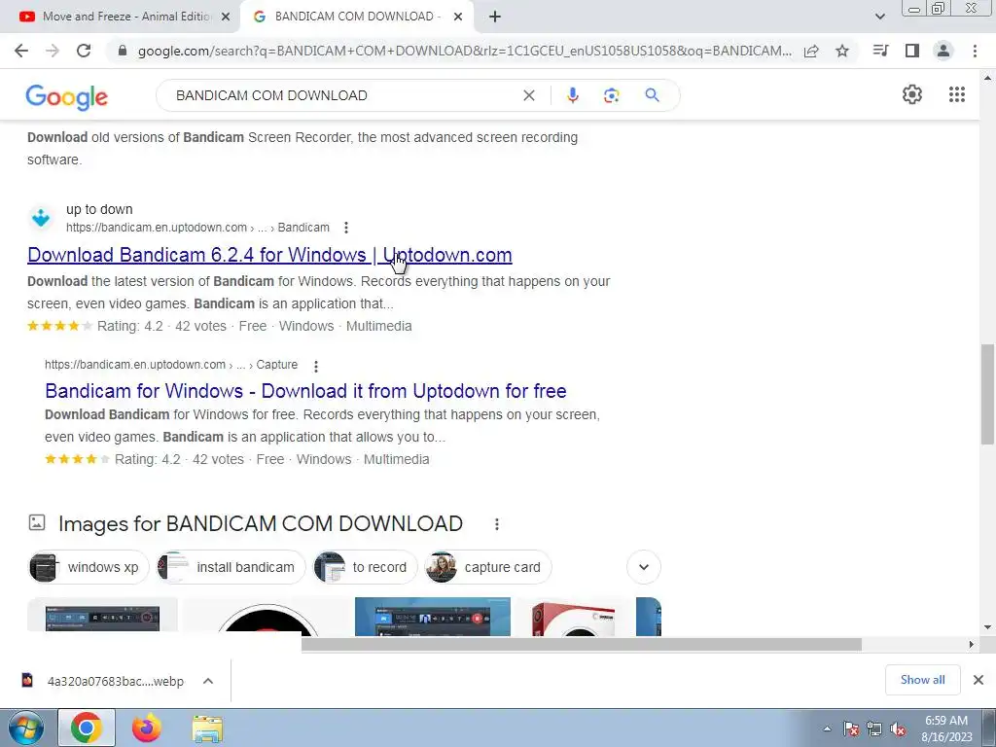Image resolution: width=996 pixels, height=747 pixels.
Task: Open Windows Explorer from taskbar
Action: pyautogui.click(x=207, y=728)
